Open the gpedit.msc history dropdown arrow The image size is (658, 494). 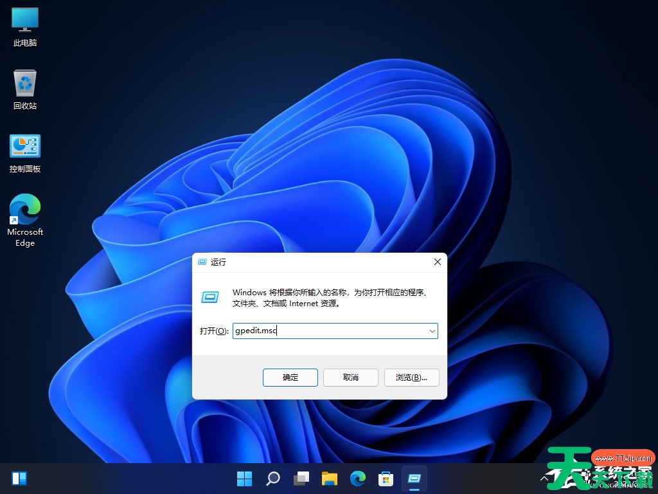(432, 331)
